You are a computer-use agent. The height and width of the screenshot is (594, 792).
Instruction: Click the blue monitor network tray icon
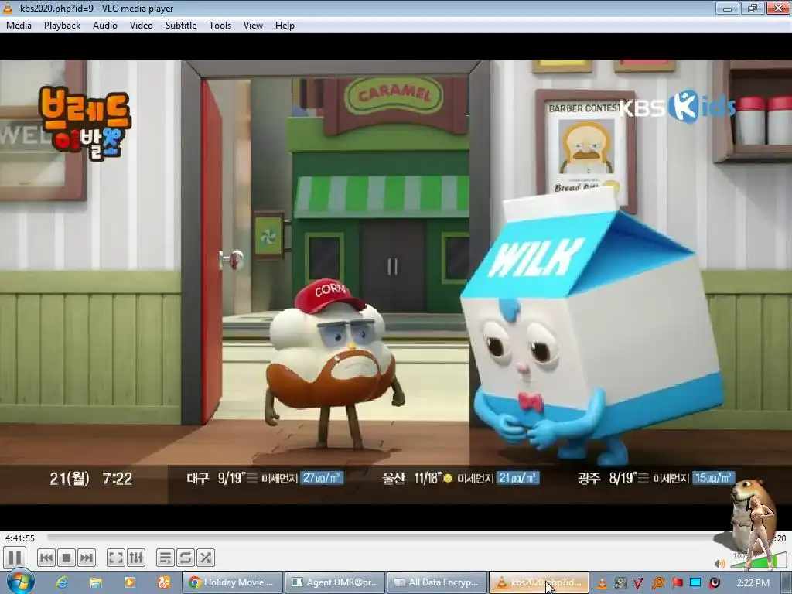click(695, 583)
